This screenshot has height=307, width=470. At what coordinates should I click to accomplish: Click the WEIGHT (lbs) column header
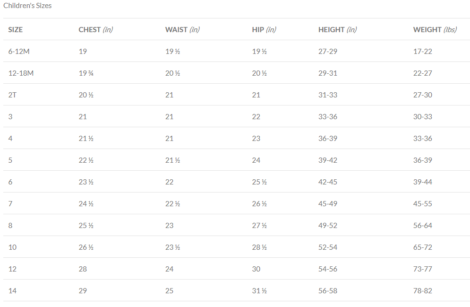(435, 29)
